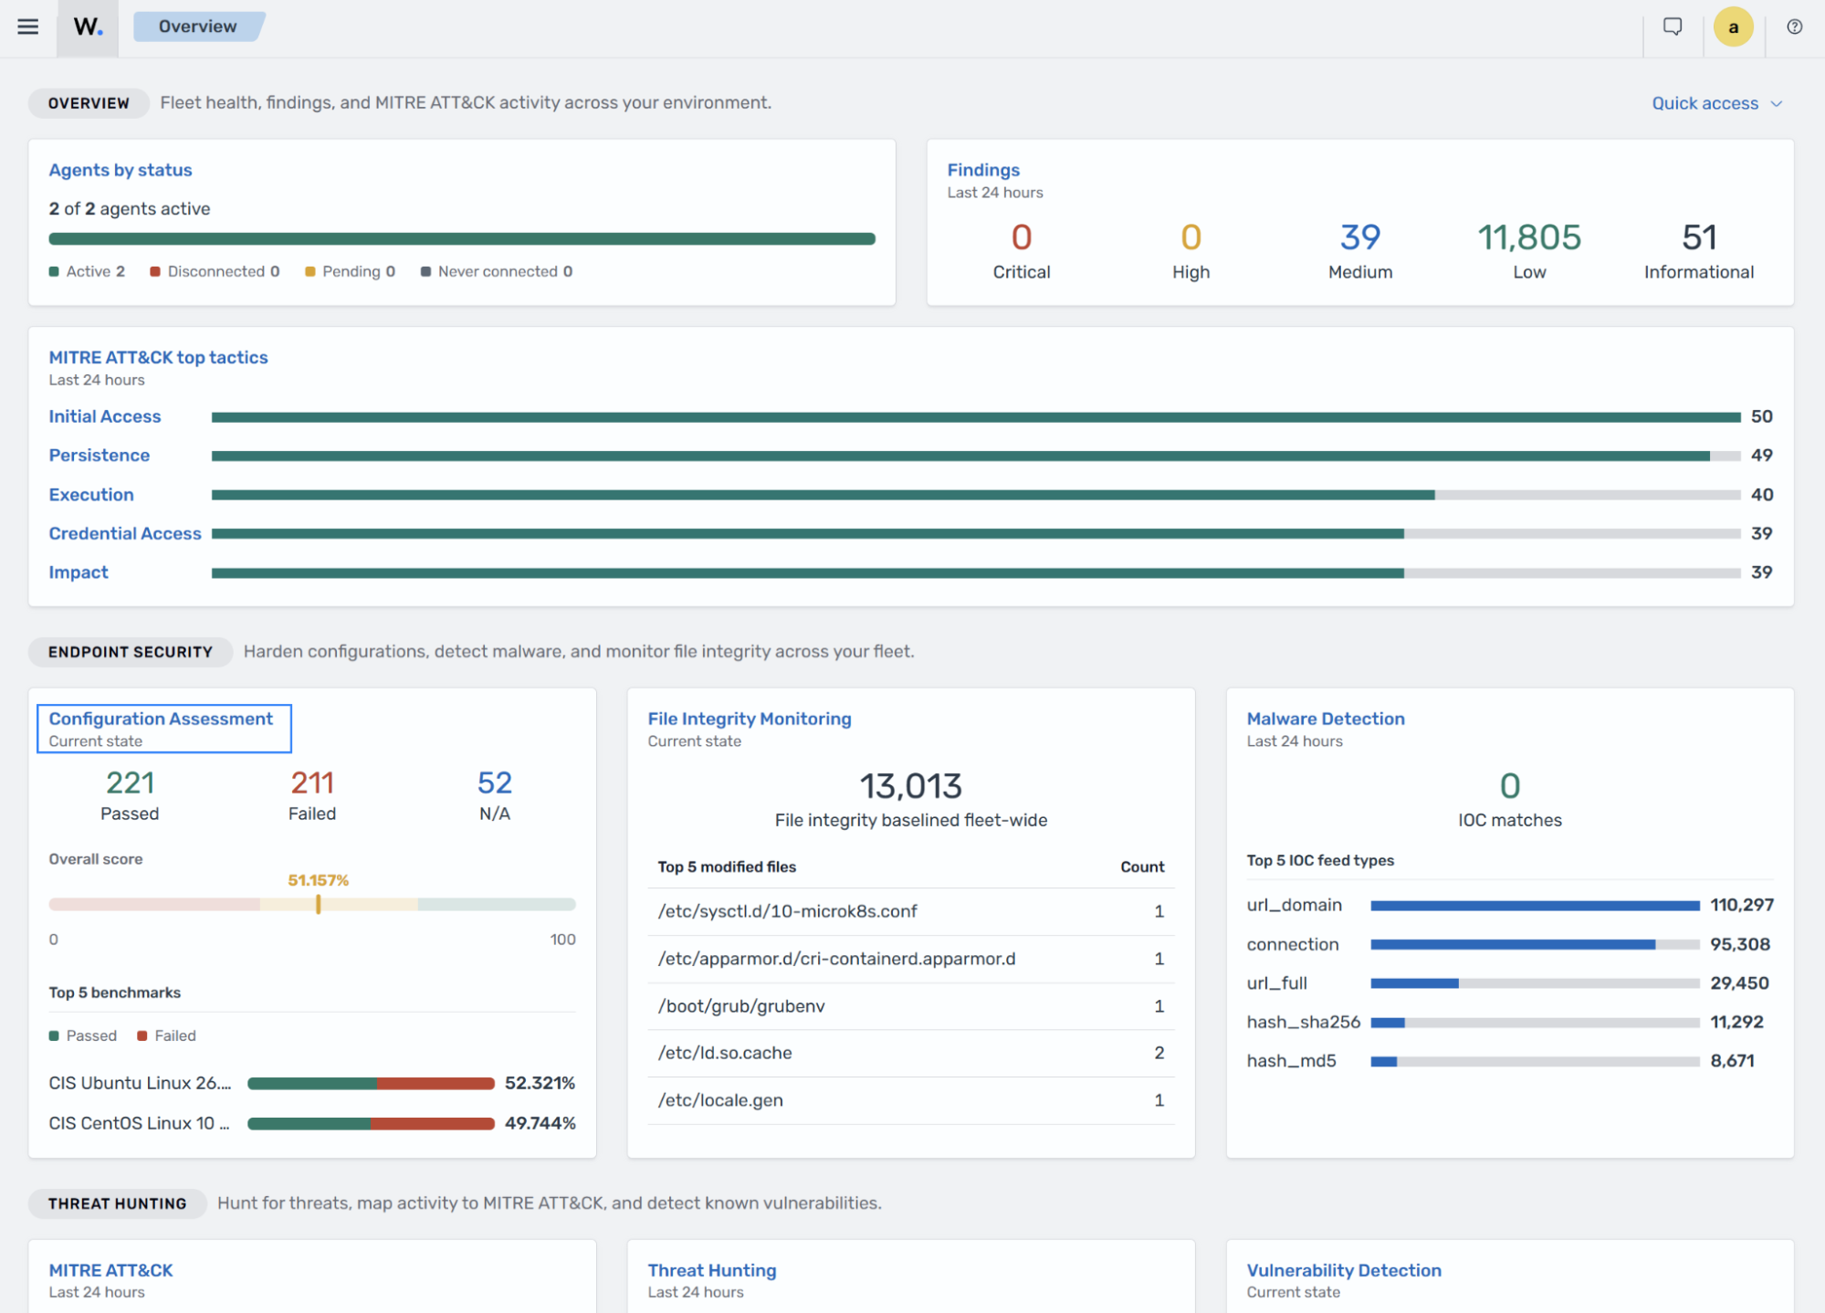This screenshot has height=1313, width=1825.
Task: Click the CIS Ubuntu Linux benchmark bar
Action: click(371, 1083)
